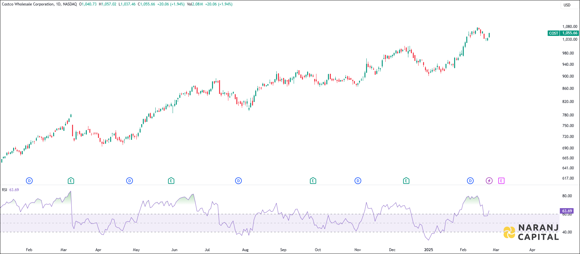
Task: Click the 1,055.66 last price label
Action: (x=570, y=33)
